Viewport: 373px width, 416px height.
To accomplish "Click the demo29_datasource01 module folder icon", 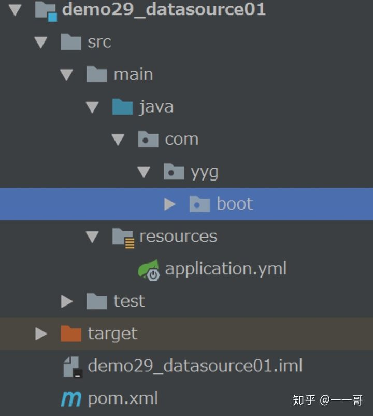I will coord(46,11).
